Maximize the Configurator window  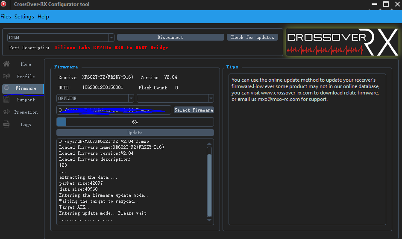click(386, 4)
